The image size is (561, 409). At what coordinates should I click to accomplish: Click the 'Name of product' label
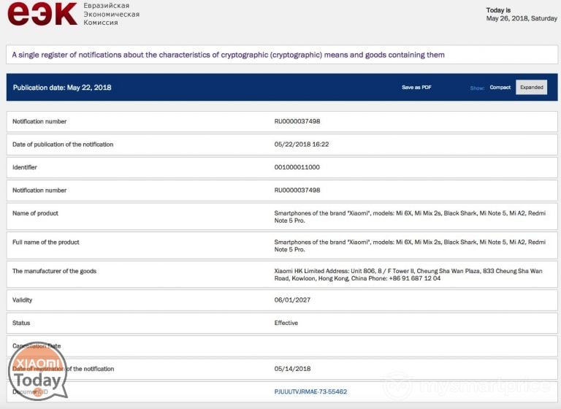(35, 213)
